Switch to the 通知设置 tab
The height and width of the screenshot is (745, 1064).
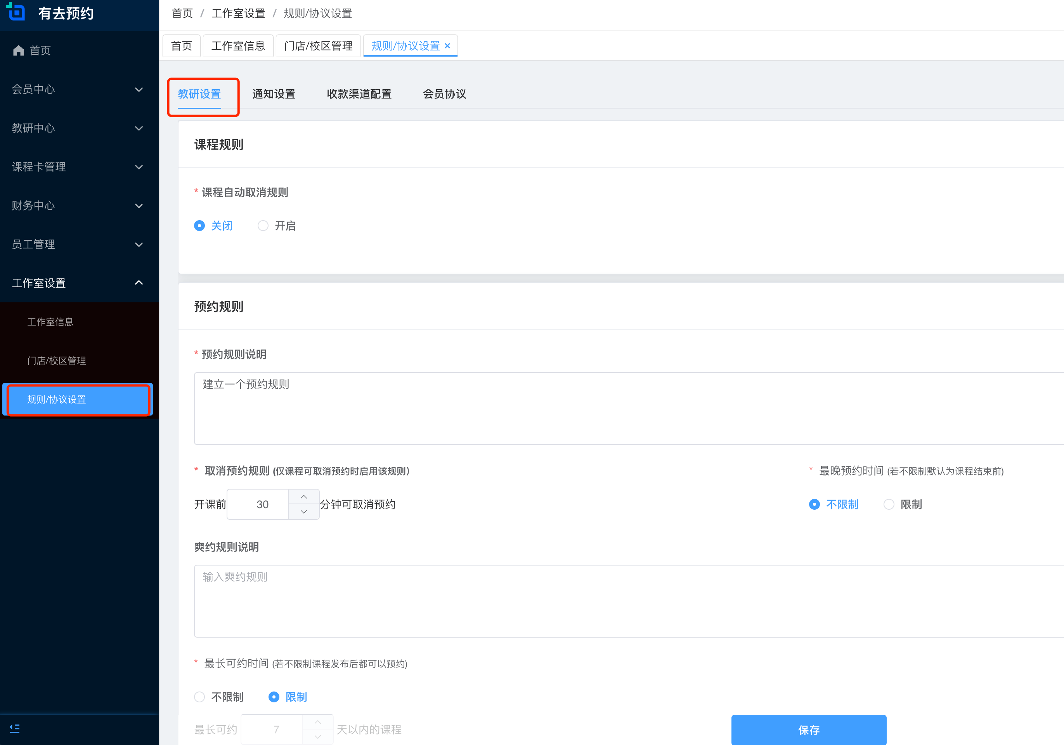[274, 94]
